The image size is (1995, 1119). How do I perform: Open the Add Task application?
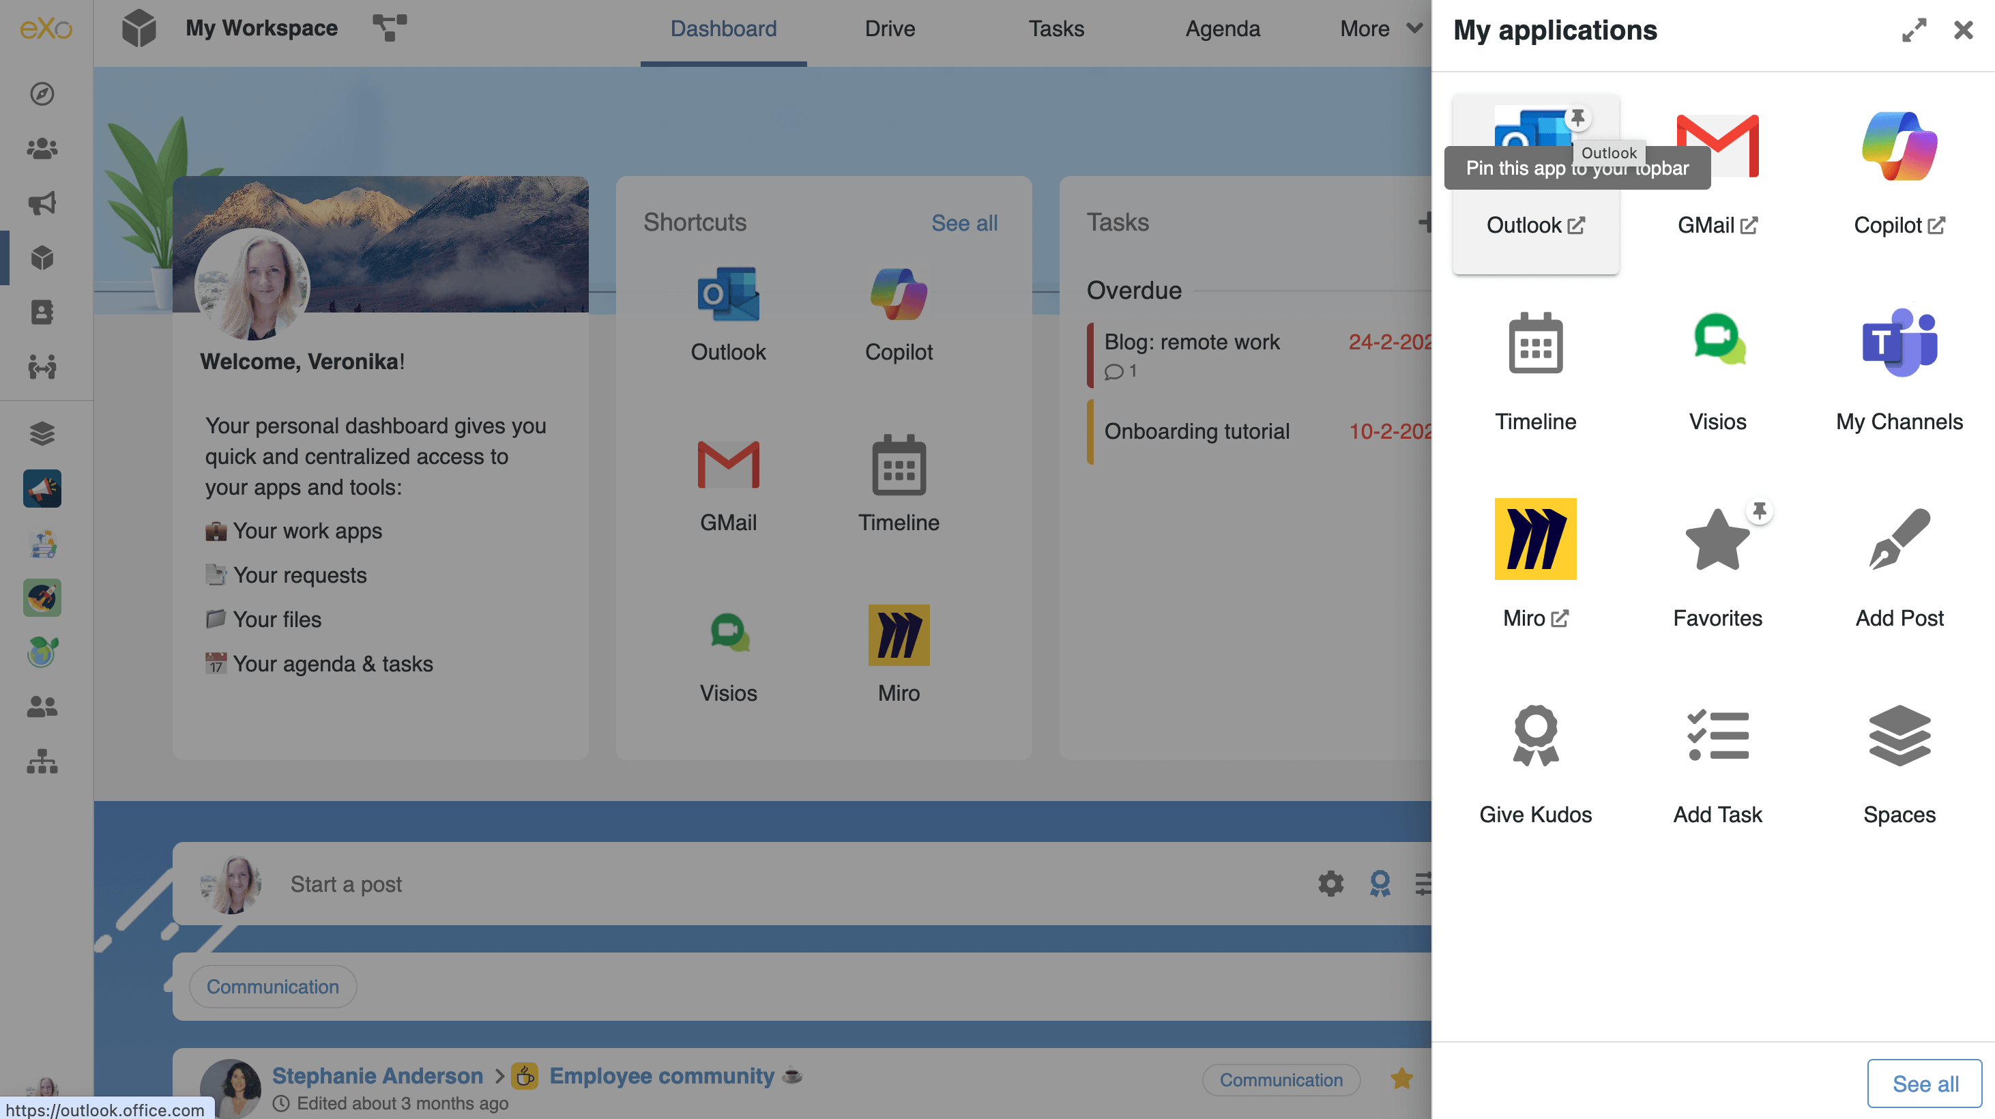1717,735
